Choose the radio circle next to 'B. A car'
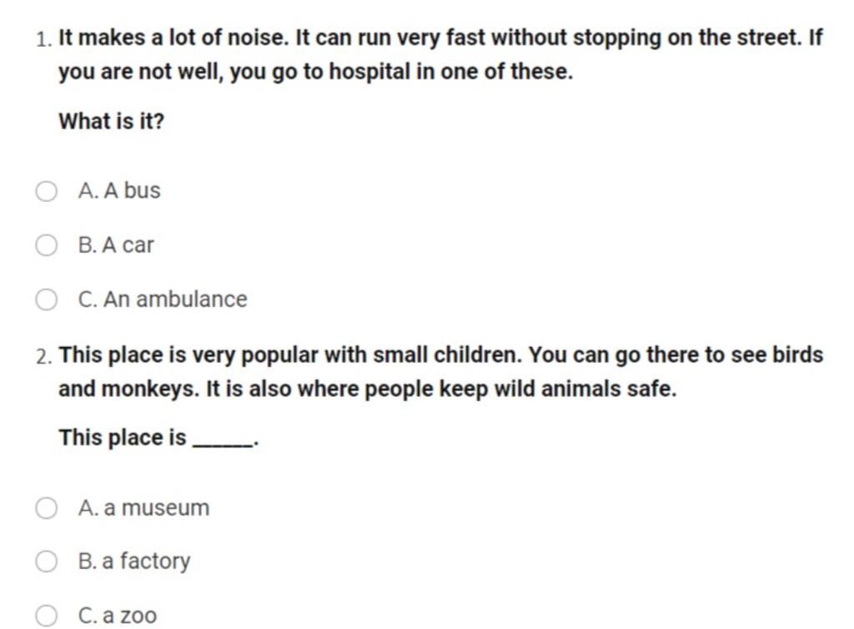Viewport: 854px width, 629px height. coord(47,245)
